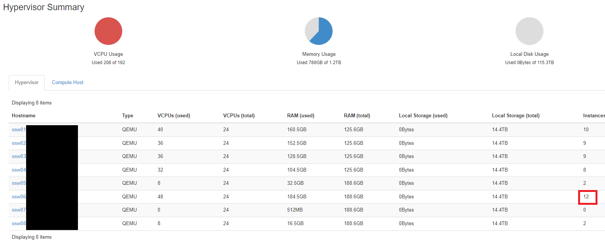This screenshot has height=247, width=605.
Task: Click the 152.5GB RAM used value
Action: point(297,143)
